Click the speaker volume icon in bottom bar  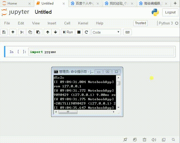[154, 140]
